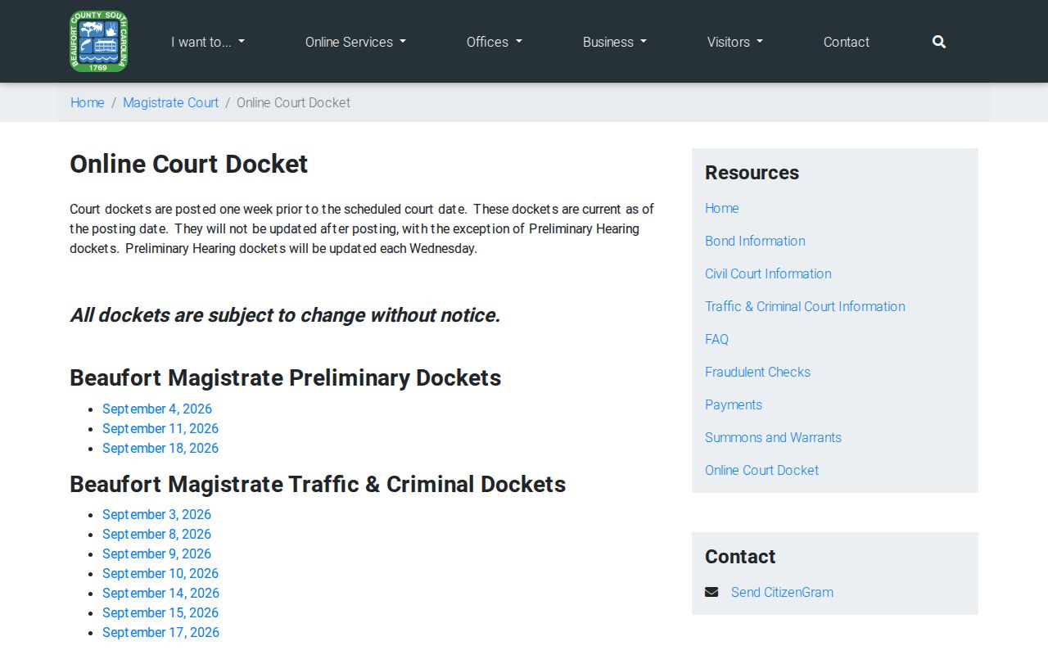
Task: View the September 15, 2026 docket
Action: (x=160, y=612)
